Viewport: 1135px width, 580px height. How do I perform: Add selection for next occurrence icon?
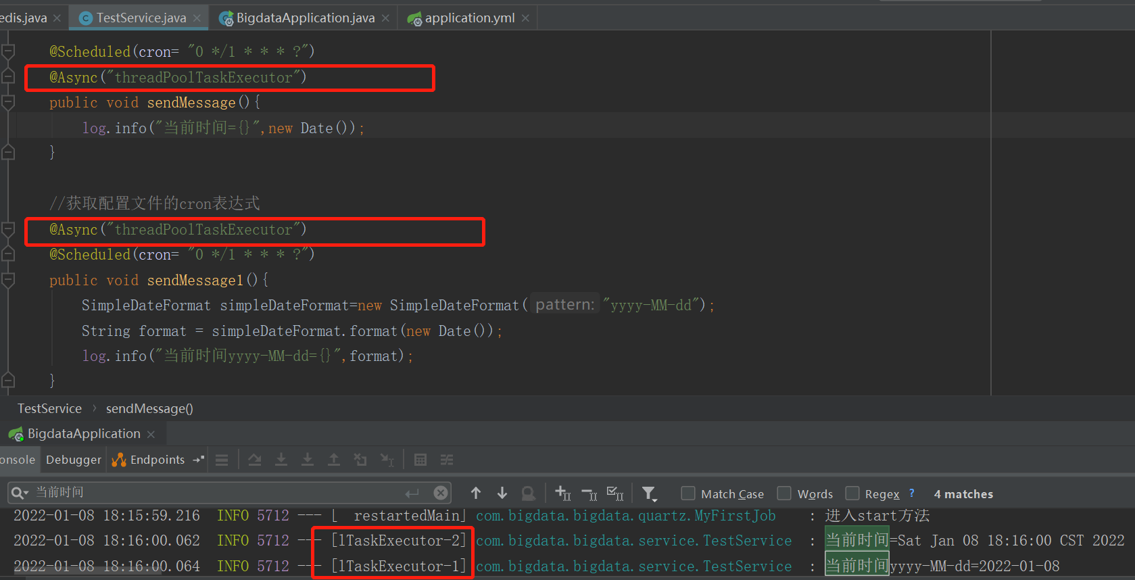[563, 493]
